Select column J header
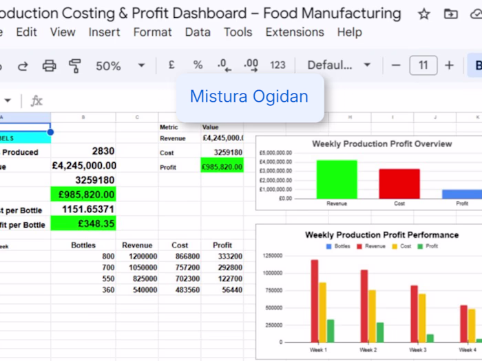This screenshot has height=361, width=482. coord(435,117)
